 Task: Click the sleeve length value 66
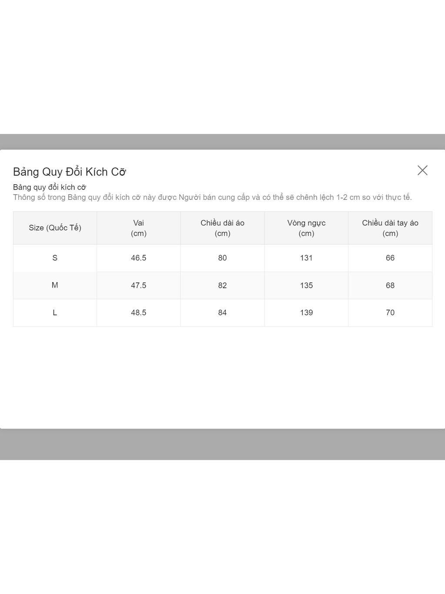[390, 258]
